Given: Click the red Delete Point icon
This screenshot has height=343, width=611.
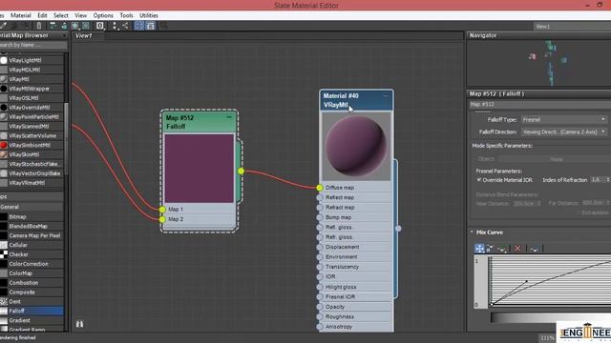Looking at the screenshot, I should [517, 248].
